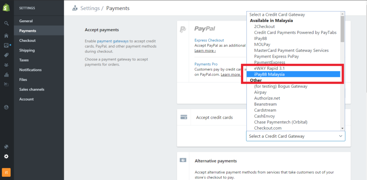Select eWAY Rapid 3.1 option

point(293,68)
